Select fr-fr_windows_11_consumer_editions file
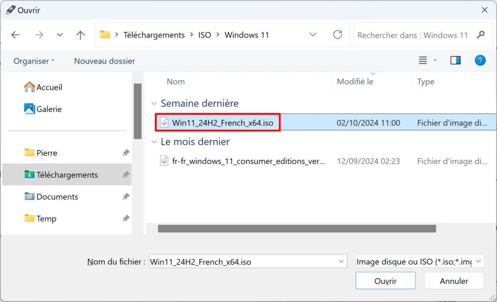Screen dimensions: 497x302 (248, 161)
